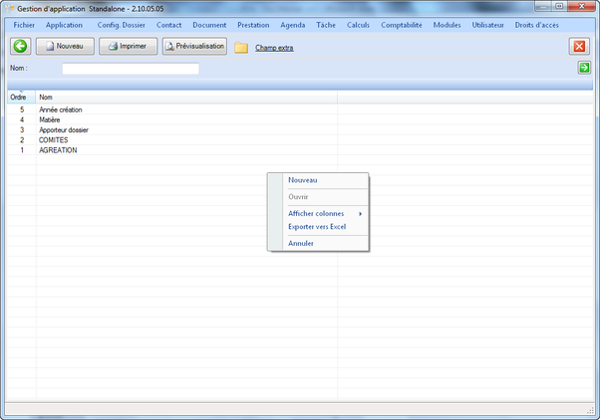Click the yellow folder icon near Champ extra
The width and height of the screenshot is (600, 420).
(241, 47)
